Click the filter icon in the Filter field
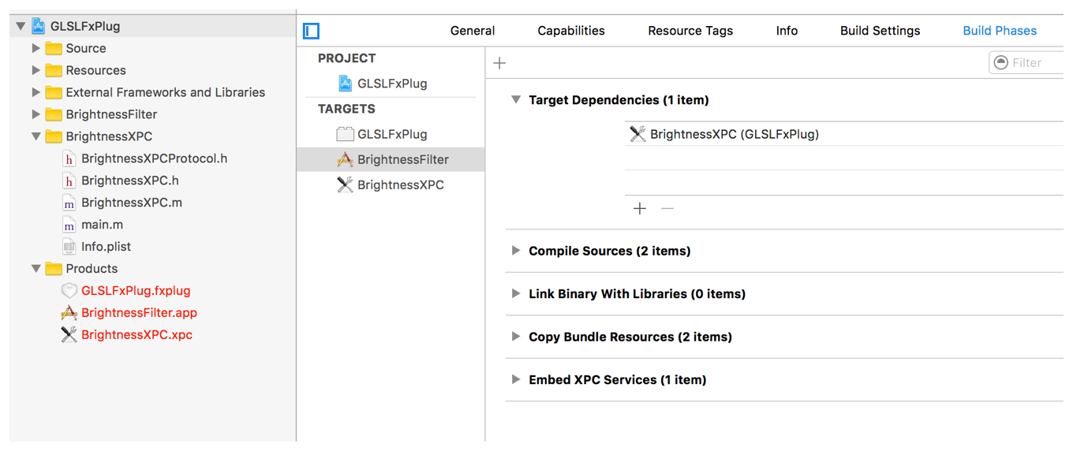1073x451 pixels. 1001,62
